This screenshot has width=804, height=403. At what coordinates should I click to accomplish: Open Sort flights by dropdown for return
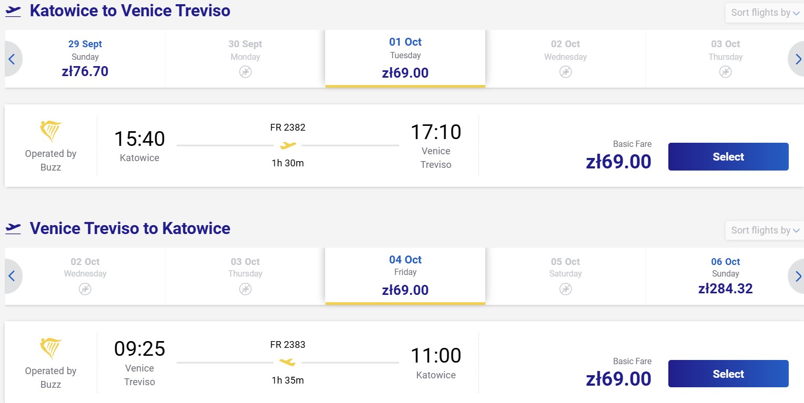click(765, 230)
